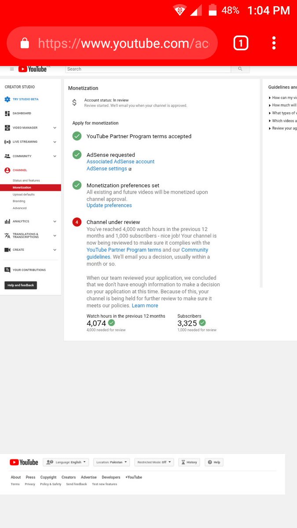The image size is (297, 528).
Task: Click the search magnifier button
Action: (x=240, y=69)
